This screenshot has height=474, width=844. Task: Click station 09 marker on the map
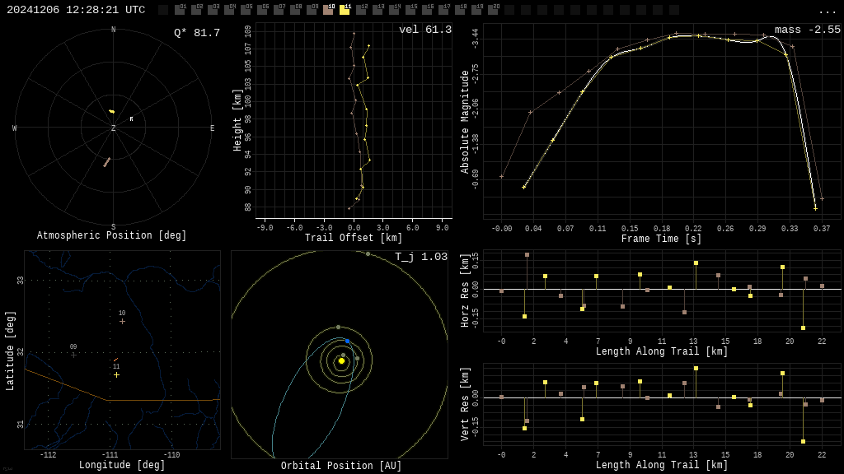click(x=73, y=355)
